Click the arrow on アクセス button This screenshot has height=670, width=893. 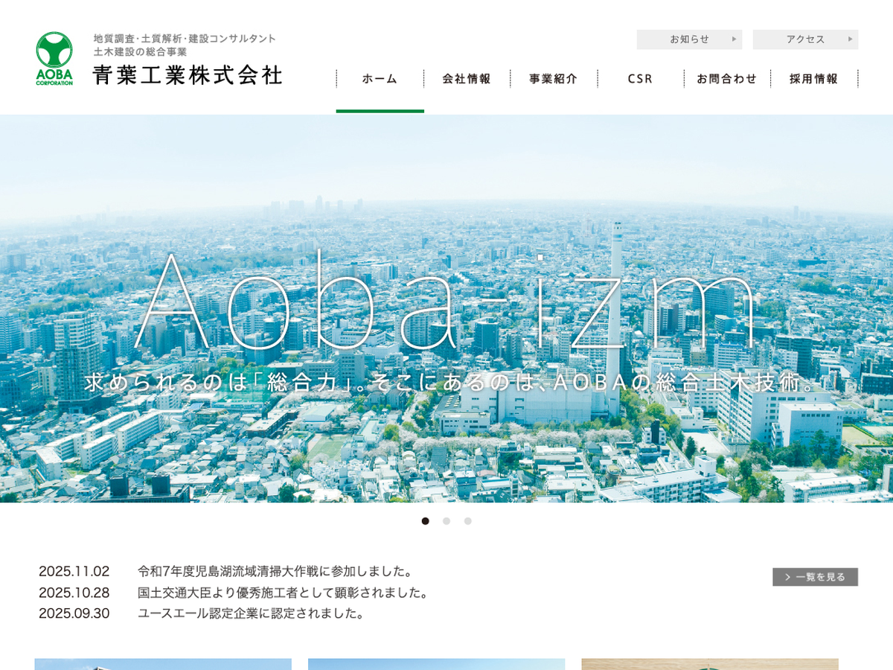(x=850, y=39)
